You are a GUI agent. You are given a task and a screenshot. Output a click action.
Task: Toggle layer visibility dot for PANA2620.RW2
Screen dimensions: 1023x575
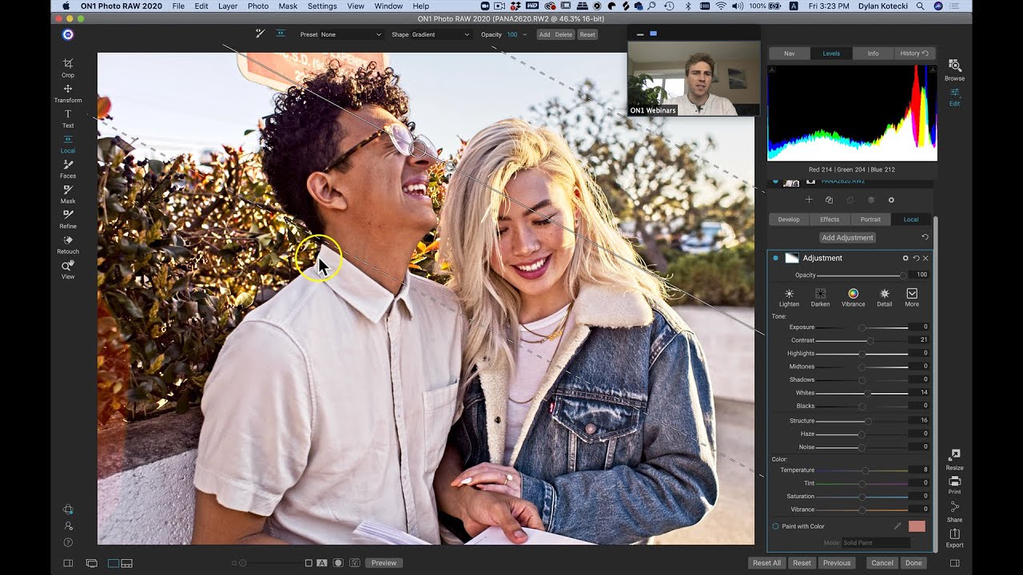(775, 182)
